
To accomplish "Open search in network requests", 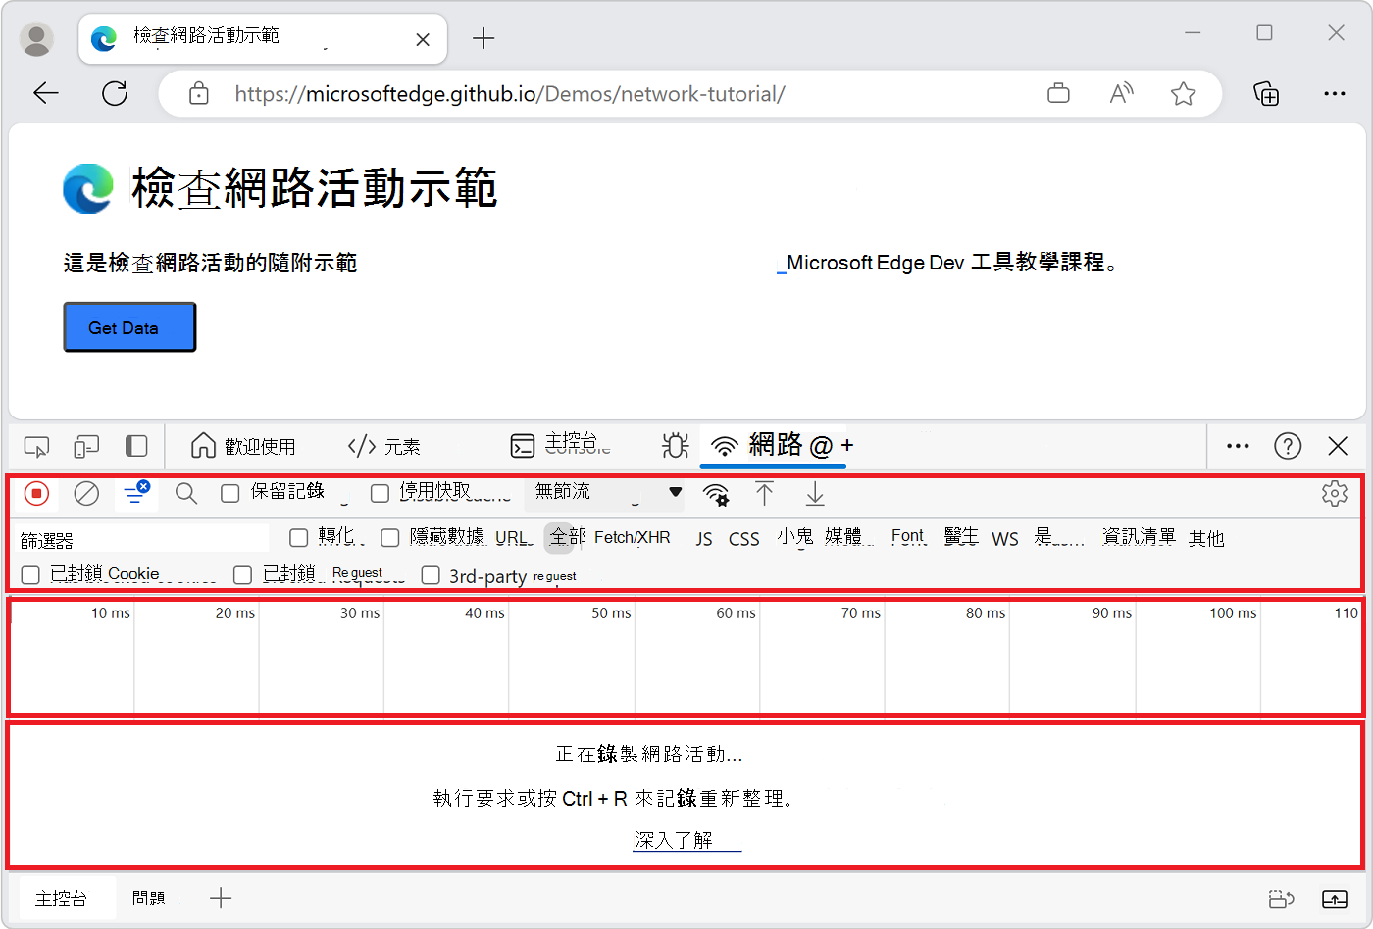I will pos(185,494).
